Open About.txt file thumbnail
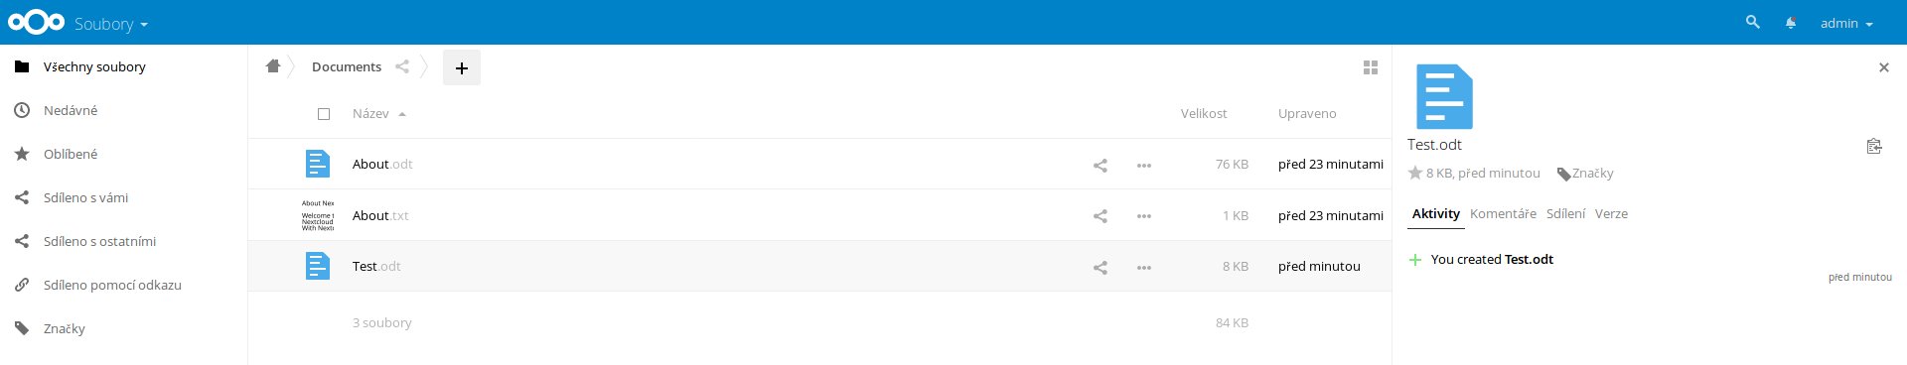Viewport: 1907px width, 365px height. click(318, 215)
